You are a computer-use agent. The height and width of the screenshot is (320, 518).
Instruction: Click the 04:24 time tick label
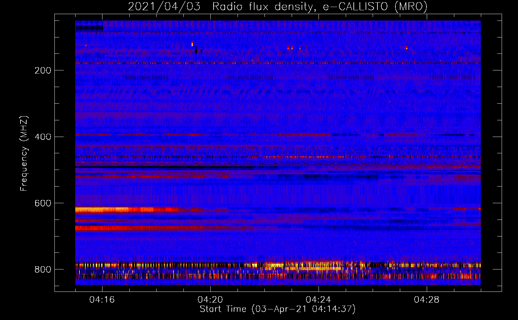point(319,300)
